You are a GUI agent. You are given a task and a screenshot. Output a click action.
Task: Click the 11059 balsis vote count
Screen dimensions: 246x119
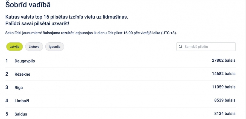pyautogui.click(x=224, y=87)
